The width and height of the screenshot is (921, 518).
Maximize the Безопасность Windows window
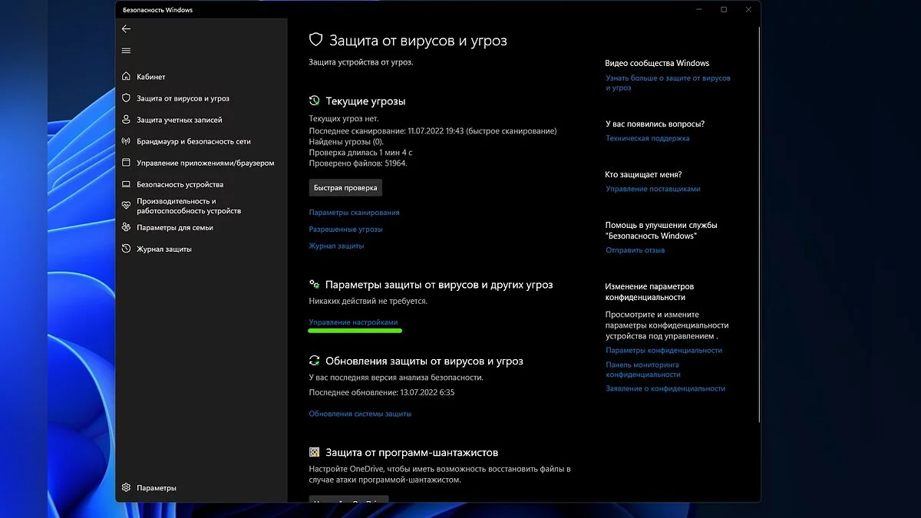click(x=724, y=10)
